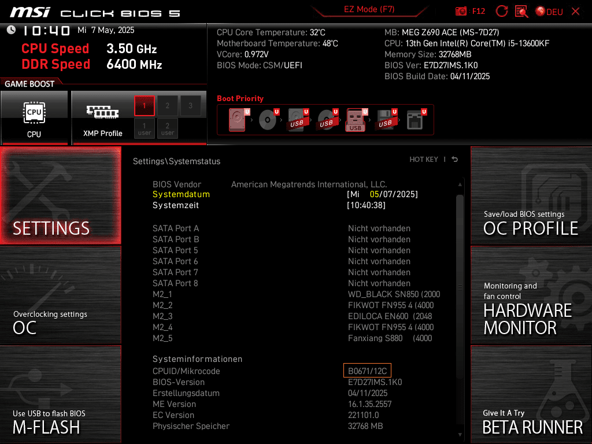Click the ME Version value 16.1.35.2557
Screen dimensions: 592x444
point(369,404)
